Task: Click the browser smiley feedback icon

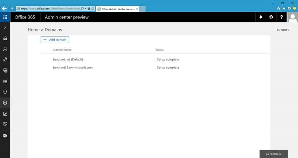Action: pos(294,8)
